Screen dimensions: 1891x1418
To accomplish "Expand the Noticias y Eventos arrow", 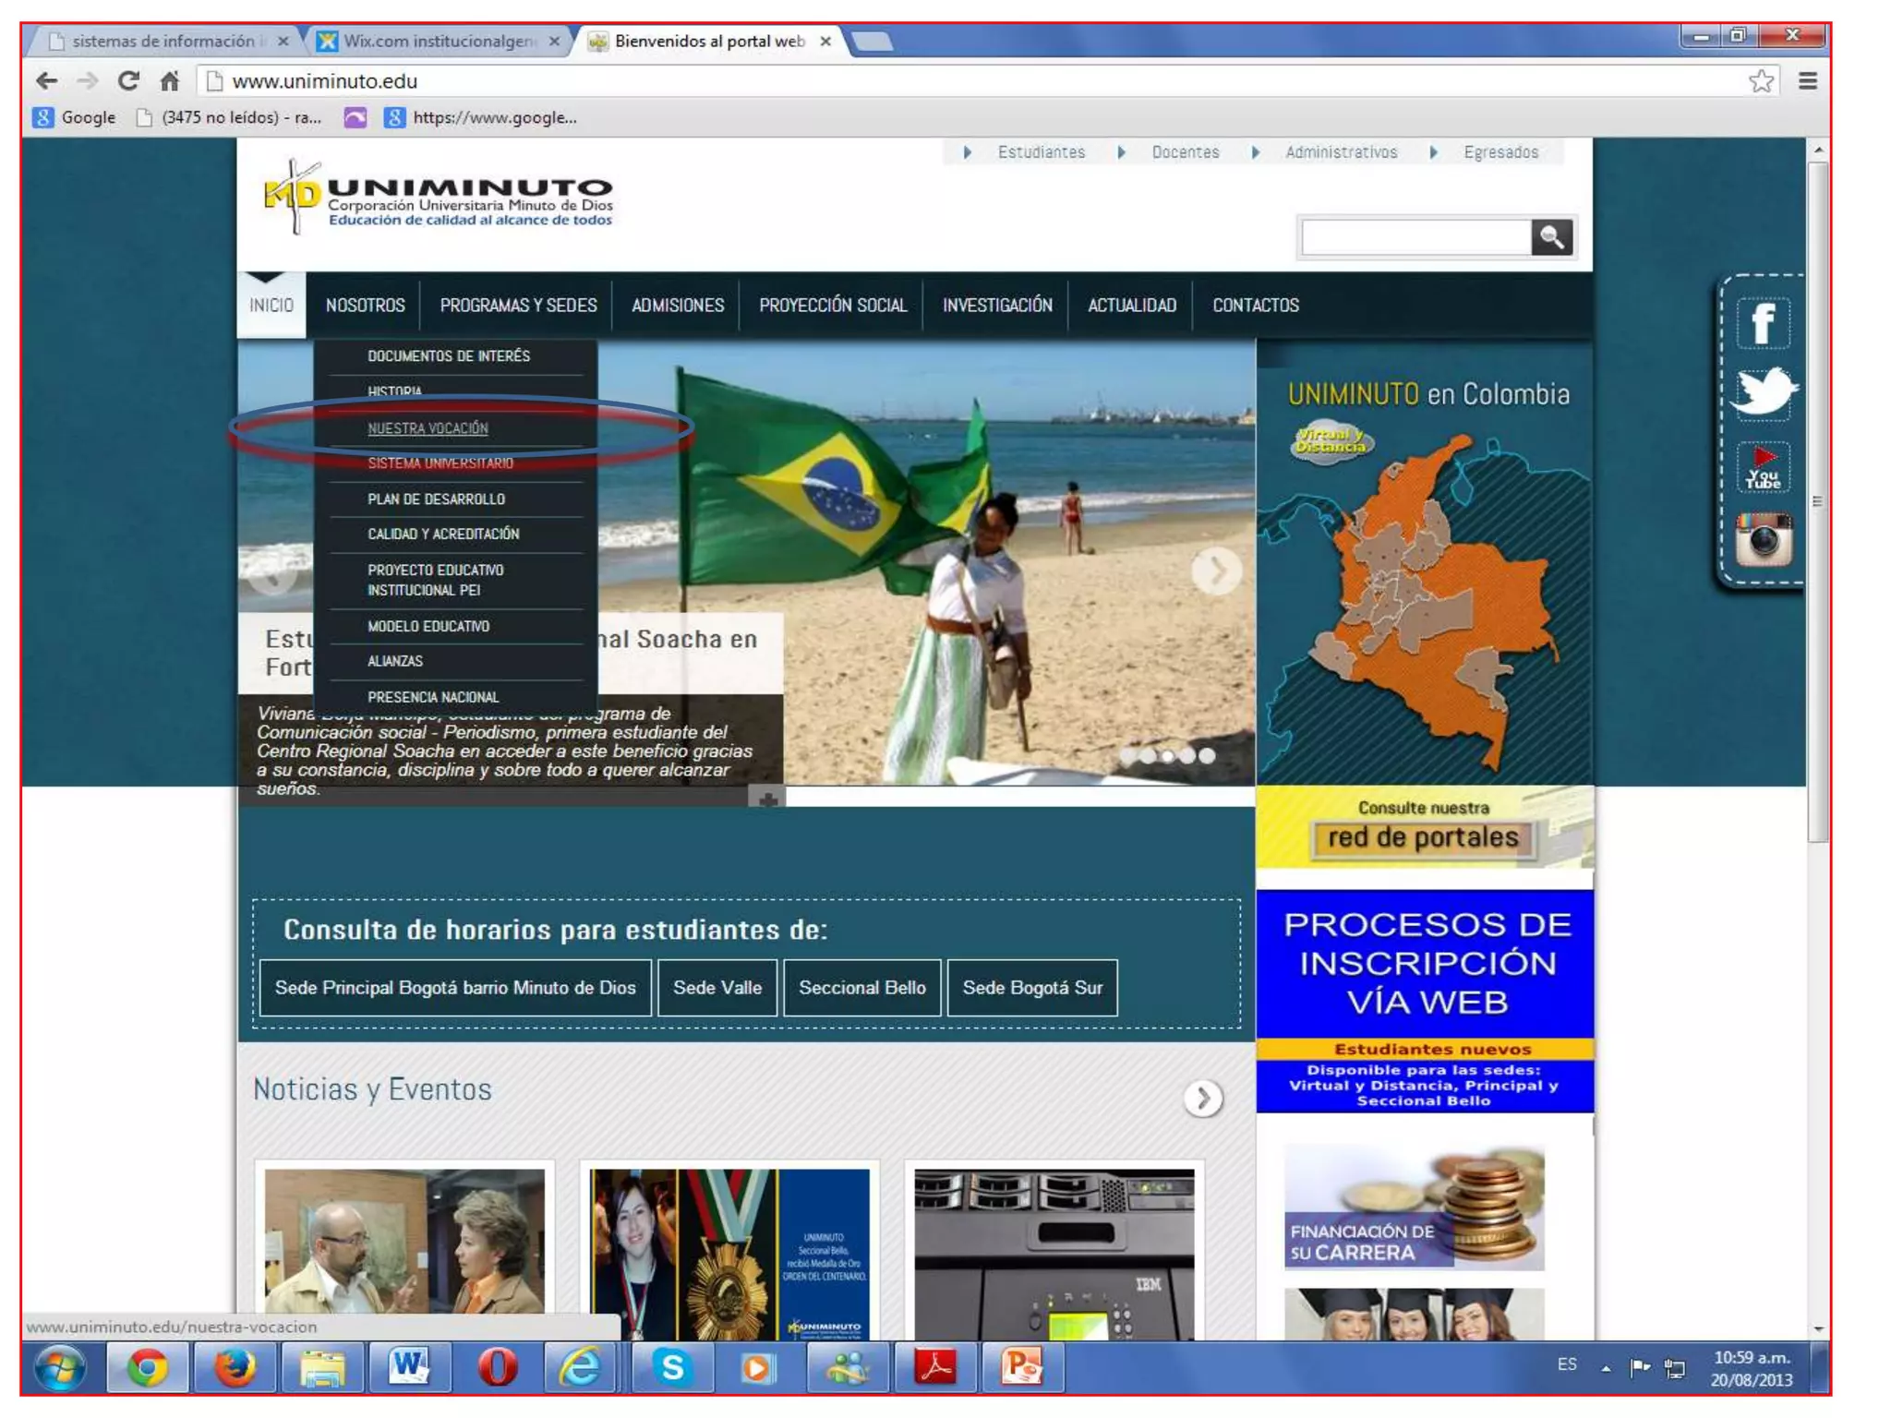I will 1202,1098.
